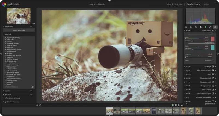Click the filtre passe-bas module icon

pos(213,86)
